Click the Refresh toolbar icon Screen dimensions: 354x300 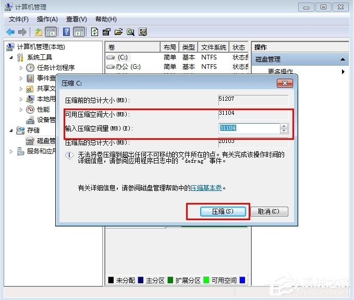tap(94, 32)
